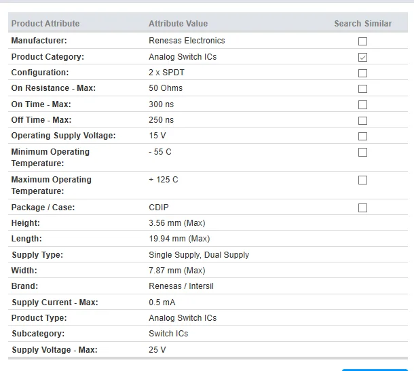The height and width of the screenshot is (371, 414).
Task: Tick the Minimum Operating Temperature checkbox
Action: click(362, 152)
